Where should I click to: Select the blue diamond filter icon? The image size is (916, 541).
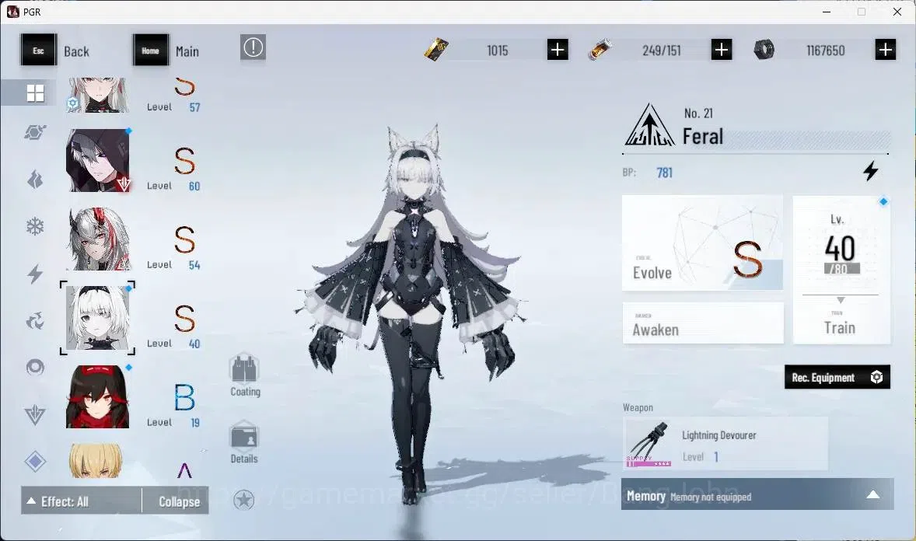pos(35,462)
